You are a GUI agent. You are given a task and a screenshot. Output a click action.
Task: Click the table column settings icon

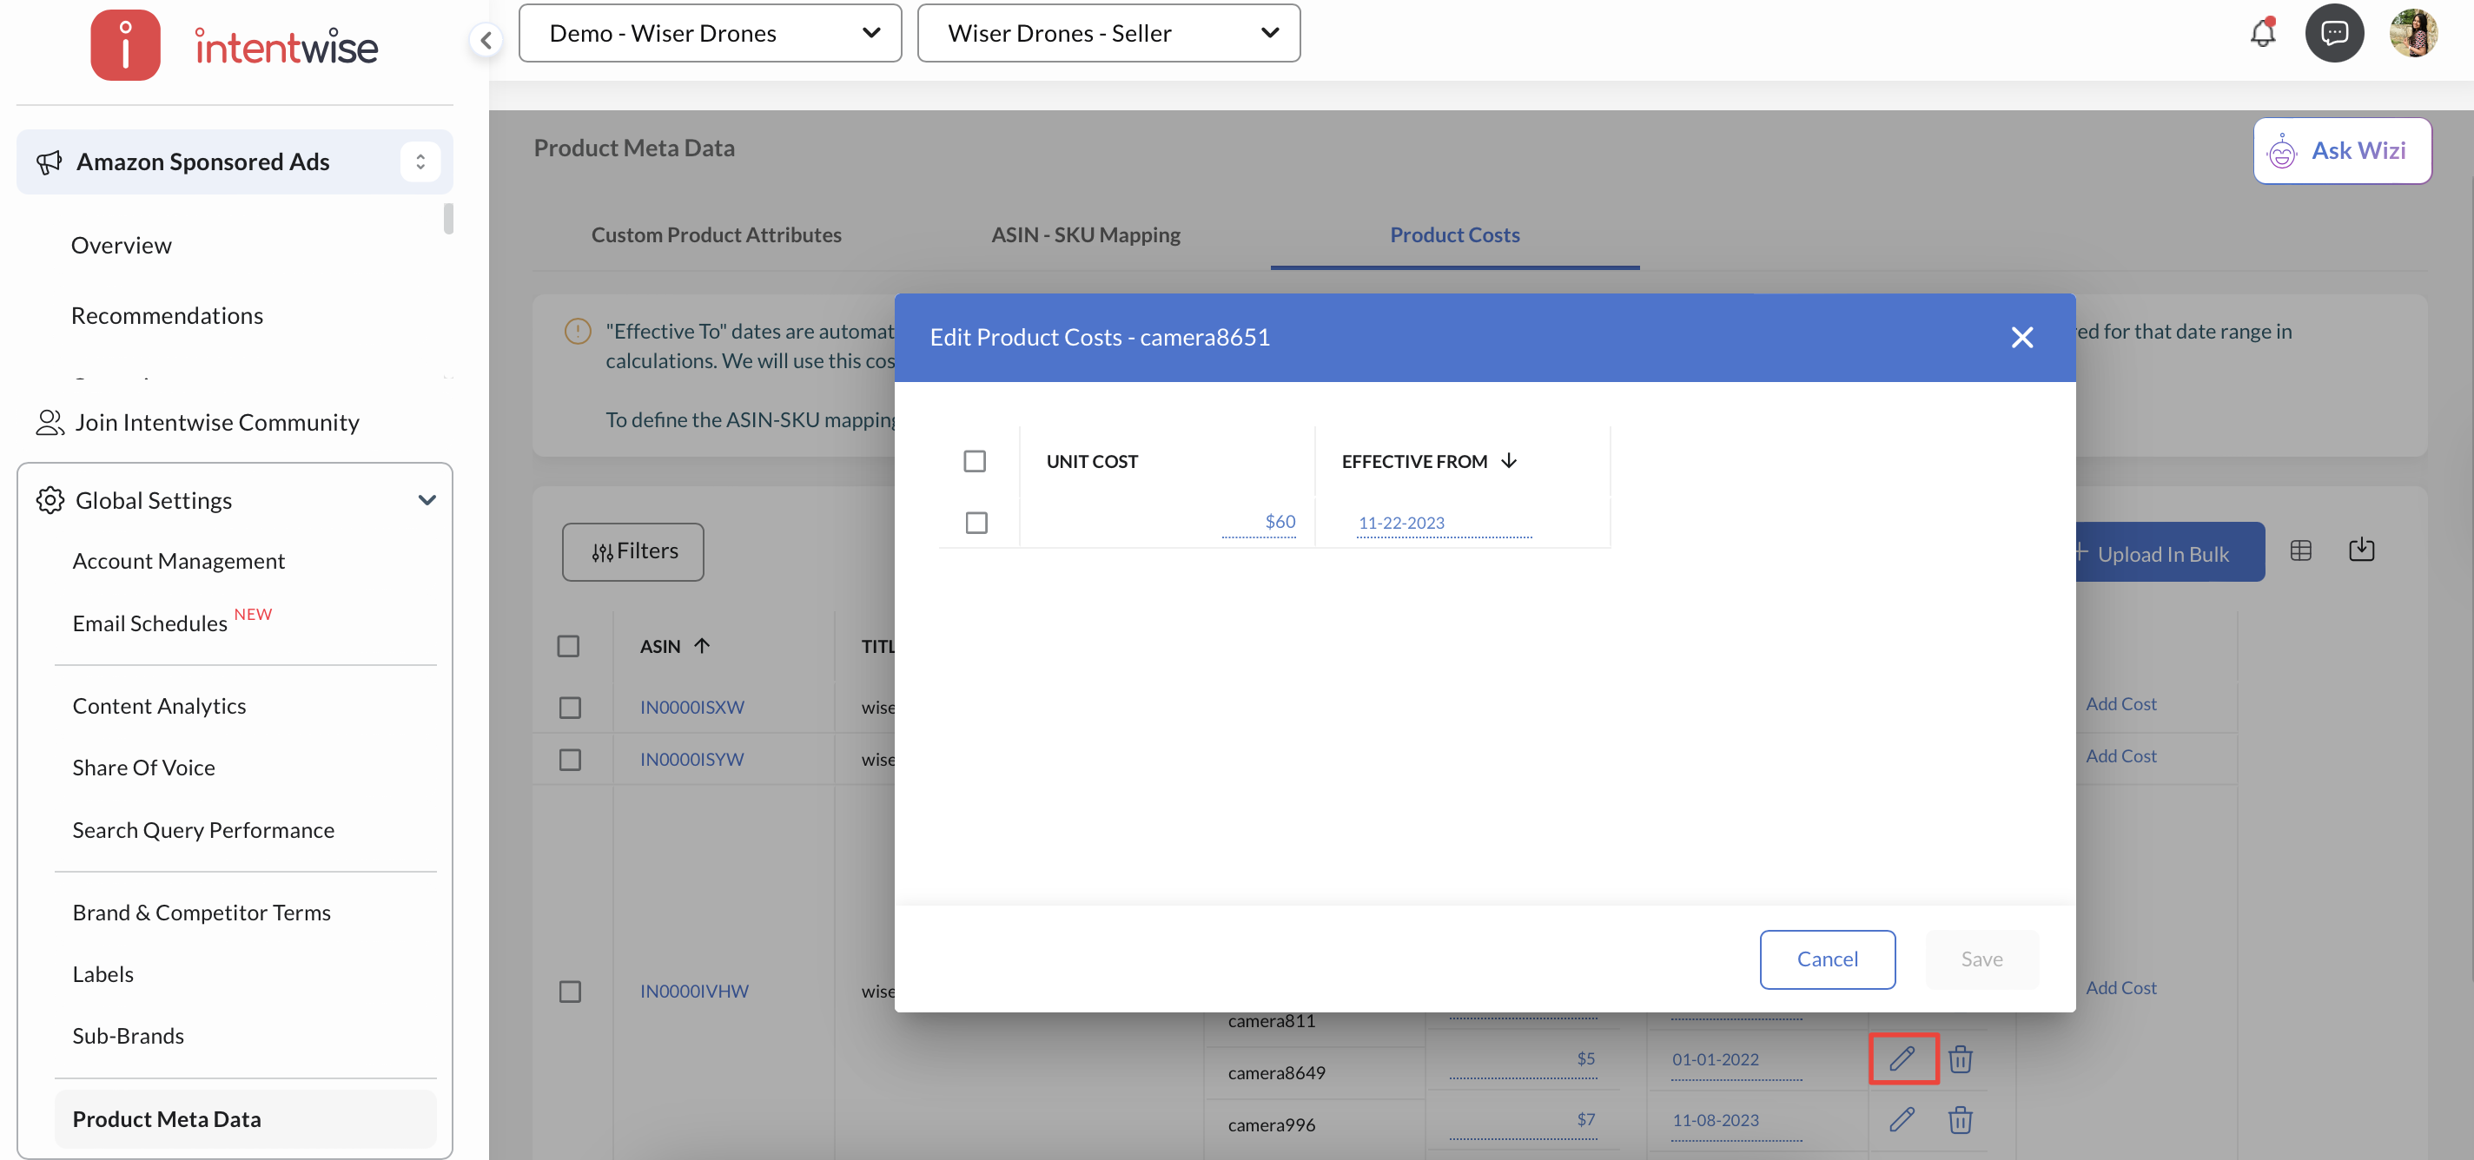click(2300, 551)
